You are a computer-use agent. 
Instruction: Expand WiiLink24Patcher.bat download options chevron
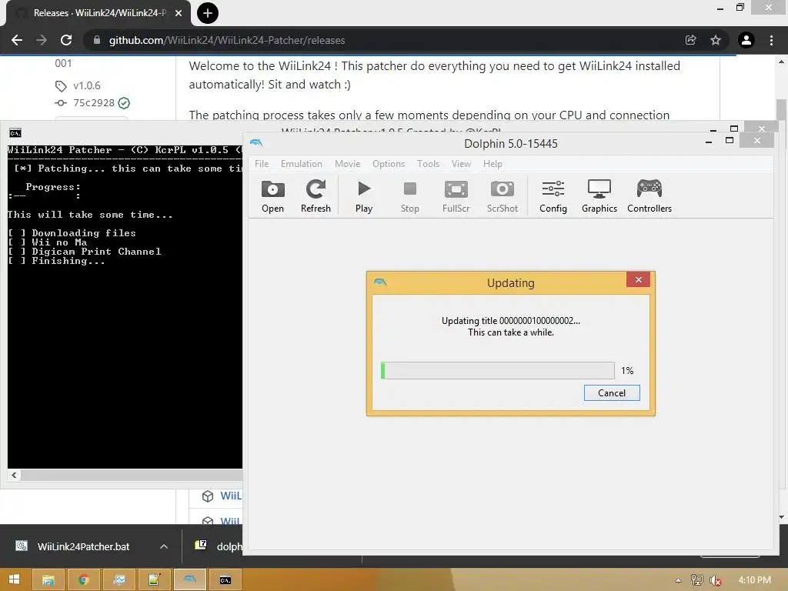[164, 546]
